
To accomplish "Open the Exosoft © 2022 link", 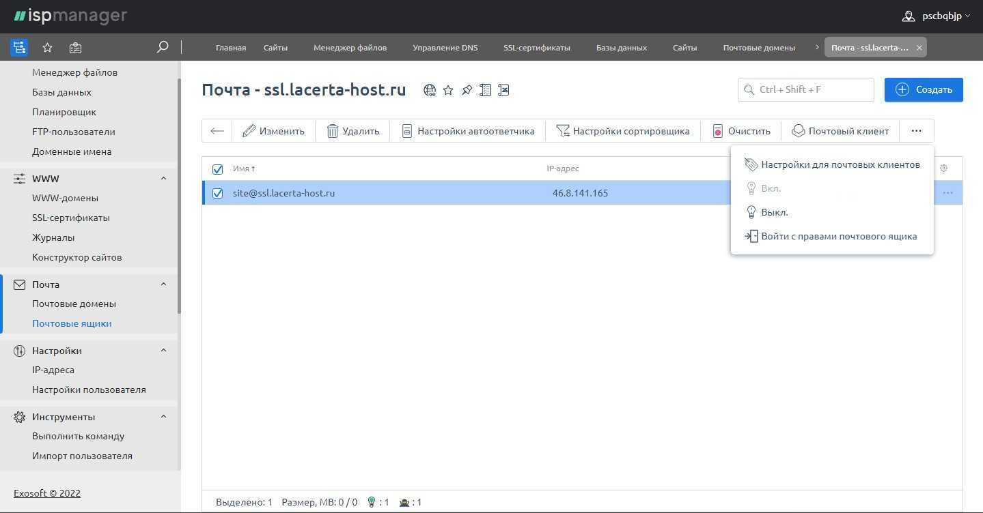I will pos(47,493).
